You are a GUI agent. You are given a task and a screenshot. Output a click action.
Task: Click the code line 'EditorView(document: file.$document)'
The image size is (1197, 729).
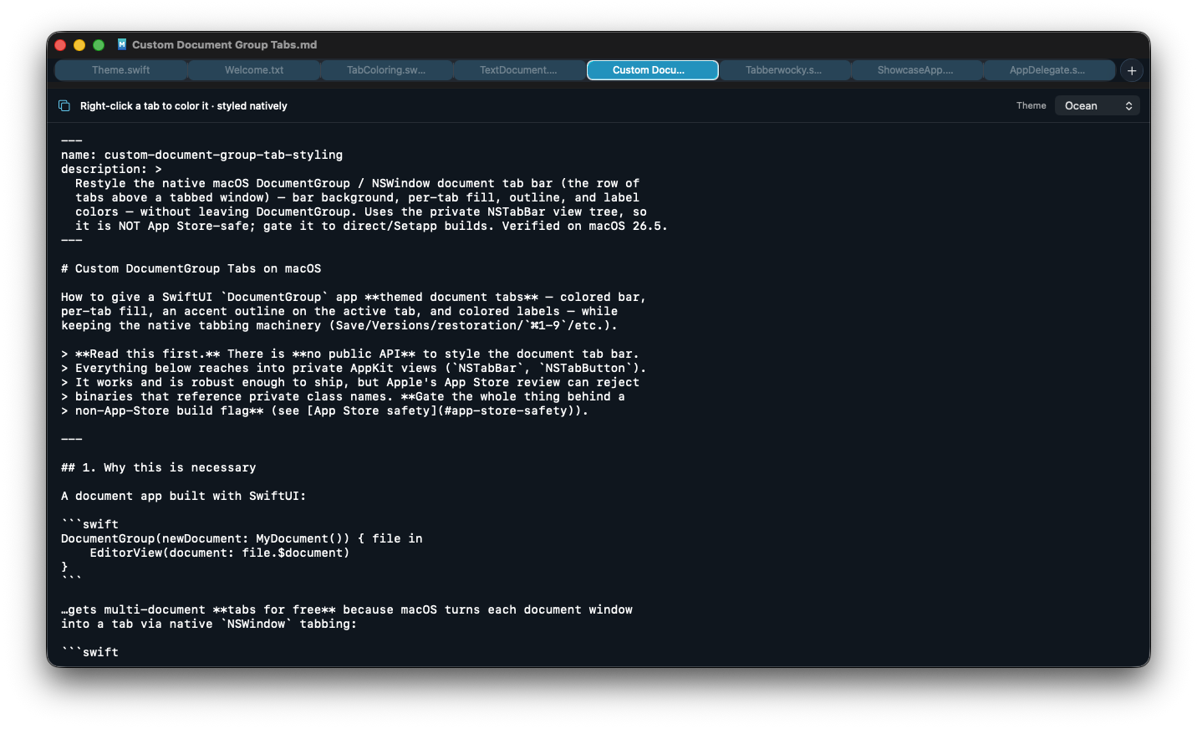(220, 553)
